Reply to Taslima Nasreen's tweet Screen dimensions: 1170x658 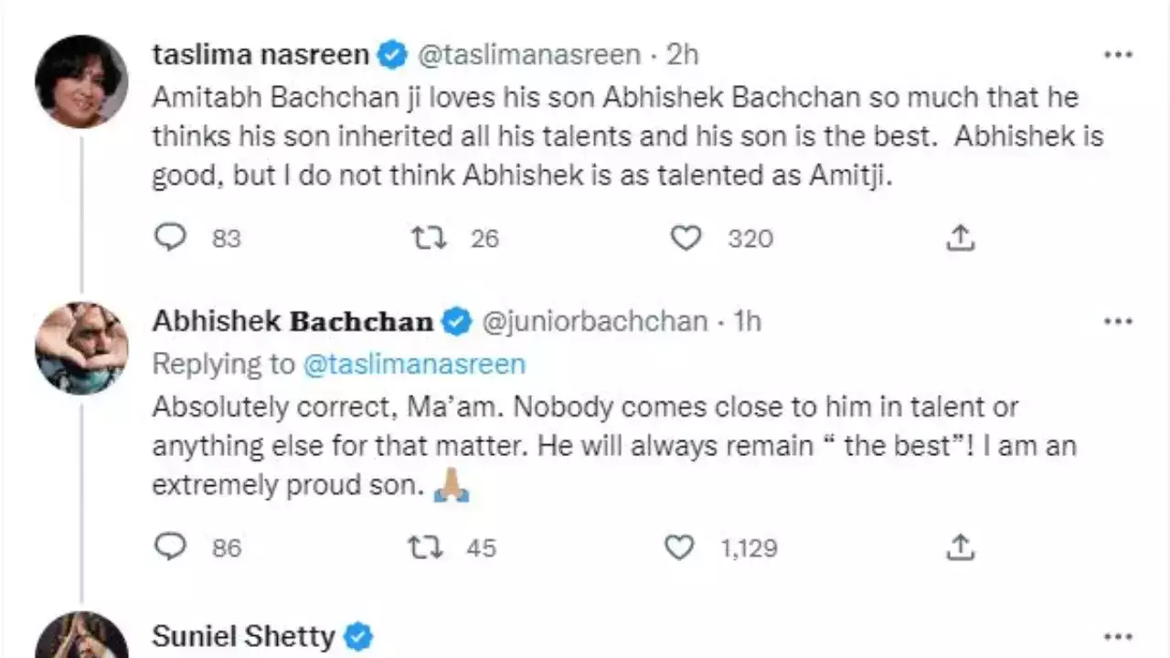tap(170, 238)
